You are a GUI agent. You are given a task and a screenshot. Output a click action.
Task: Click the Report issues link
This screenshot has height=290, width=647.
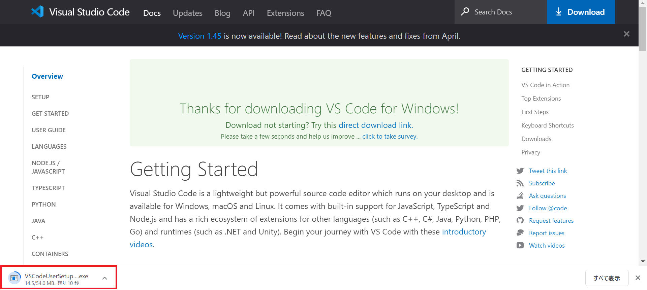547,233
